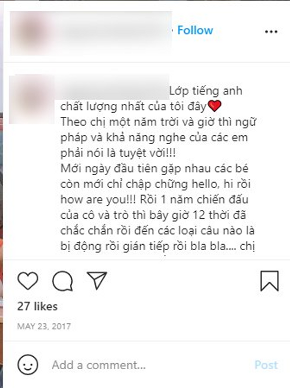290x388 pixels.
Task: Click last caption line ending 'bla bla.... chị'
Action: (158, 246)
